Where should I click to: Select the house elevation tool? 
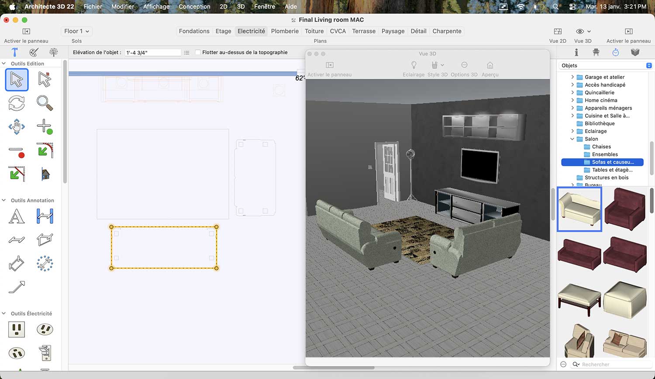point(45,174)
